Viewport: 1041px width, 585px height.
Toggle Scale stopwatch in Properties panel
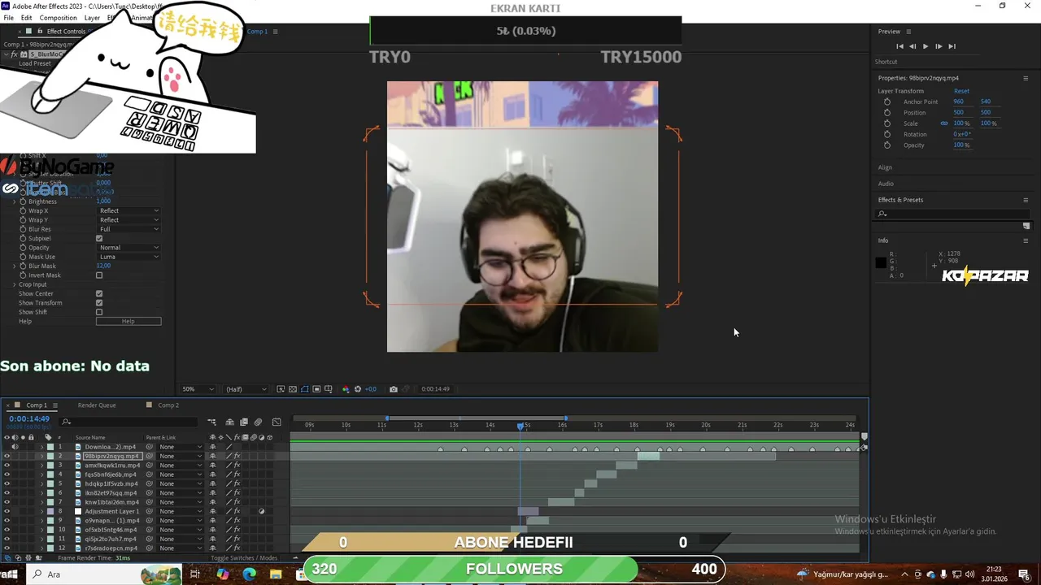point(887,123)
